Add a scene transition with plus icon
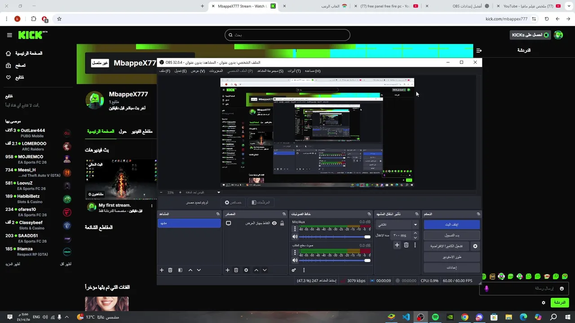The height and width of the screenshot is (323, 575). click(x=397, y=245)
